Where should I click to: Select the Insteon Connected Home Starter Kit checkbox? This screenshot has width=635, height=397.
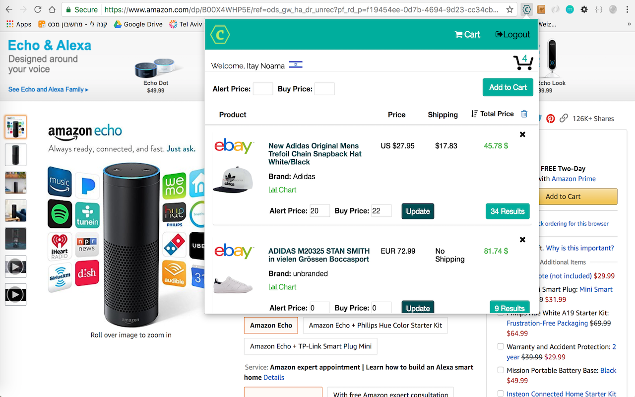pyautogui.click(x=500, y=394)
